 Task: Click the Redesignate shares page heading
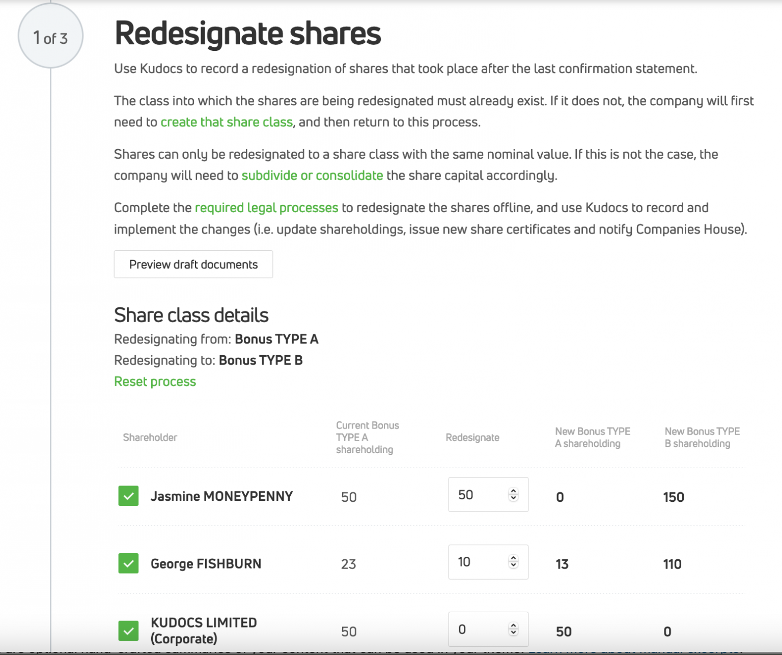tap(248, 34)
